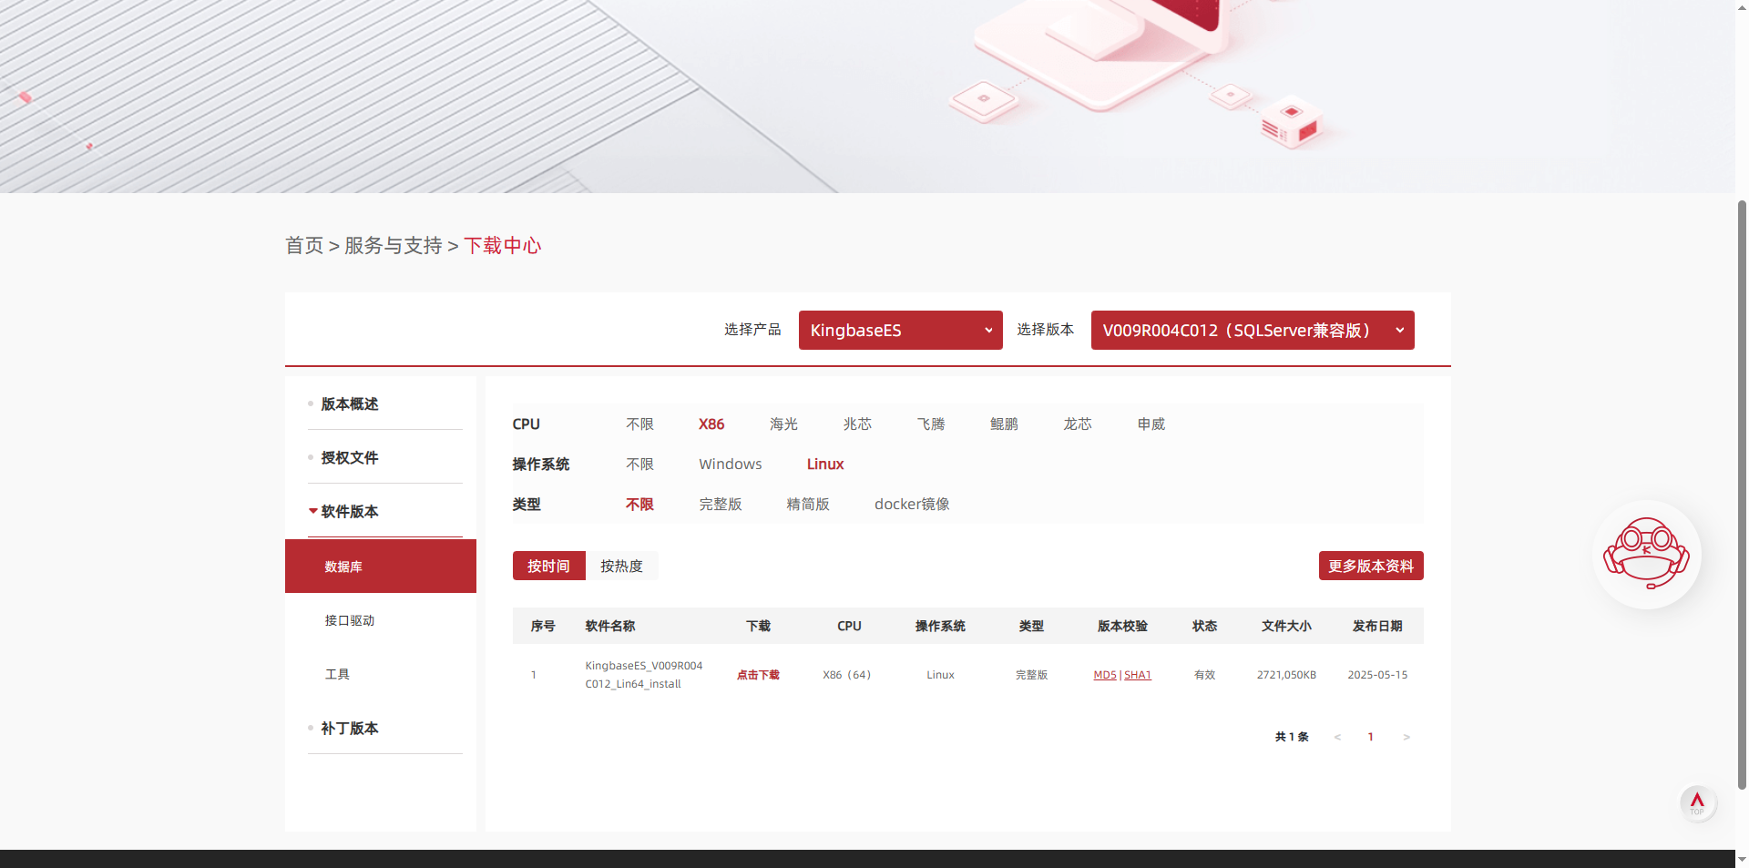Screen dimensions: 1749x868
Task: Click the 更多版本资料 button
Action: [x=1371, y=566]
